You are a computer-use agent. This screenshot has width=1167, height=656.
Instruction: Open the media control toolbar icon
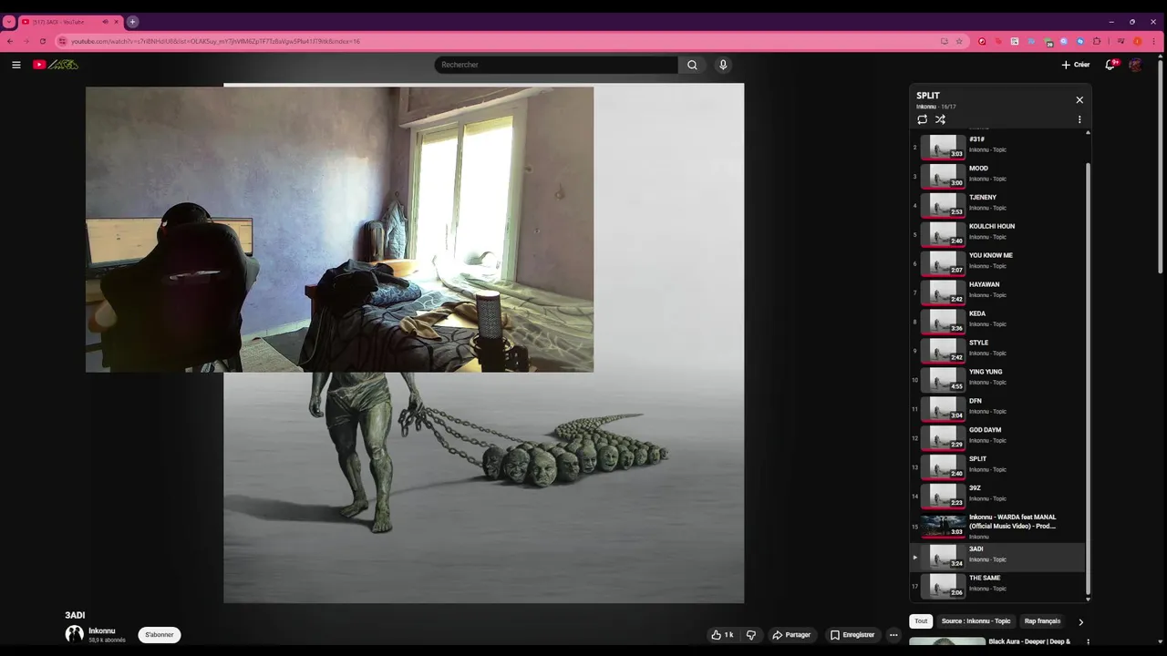(x=1121, y=41)
